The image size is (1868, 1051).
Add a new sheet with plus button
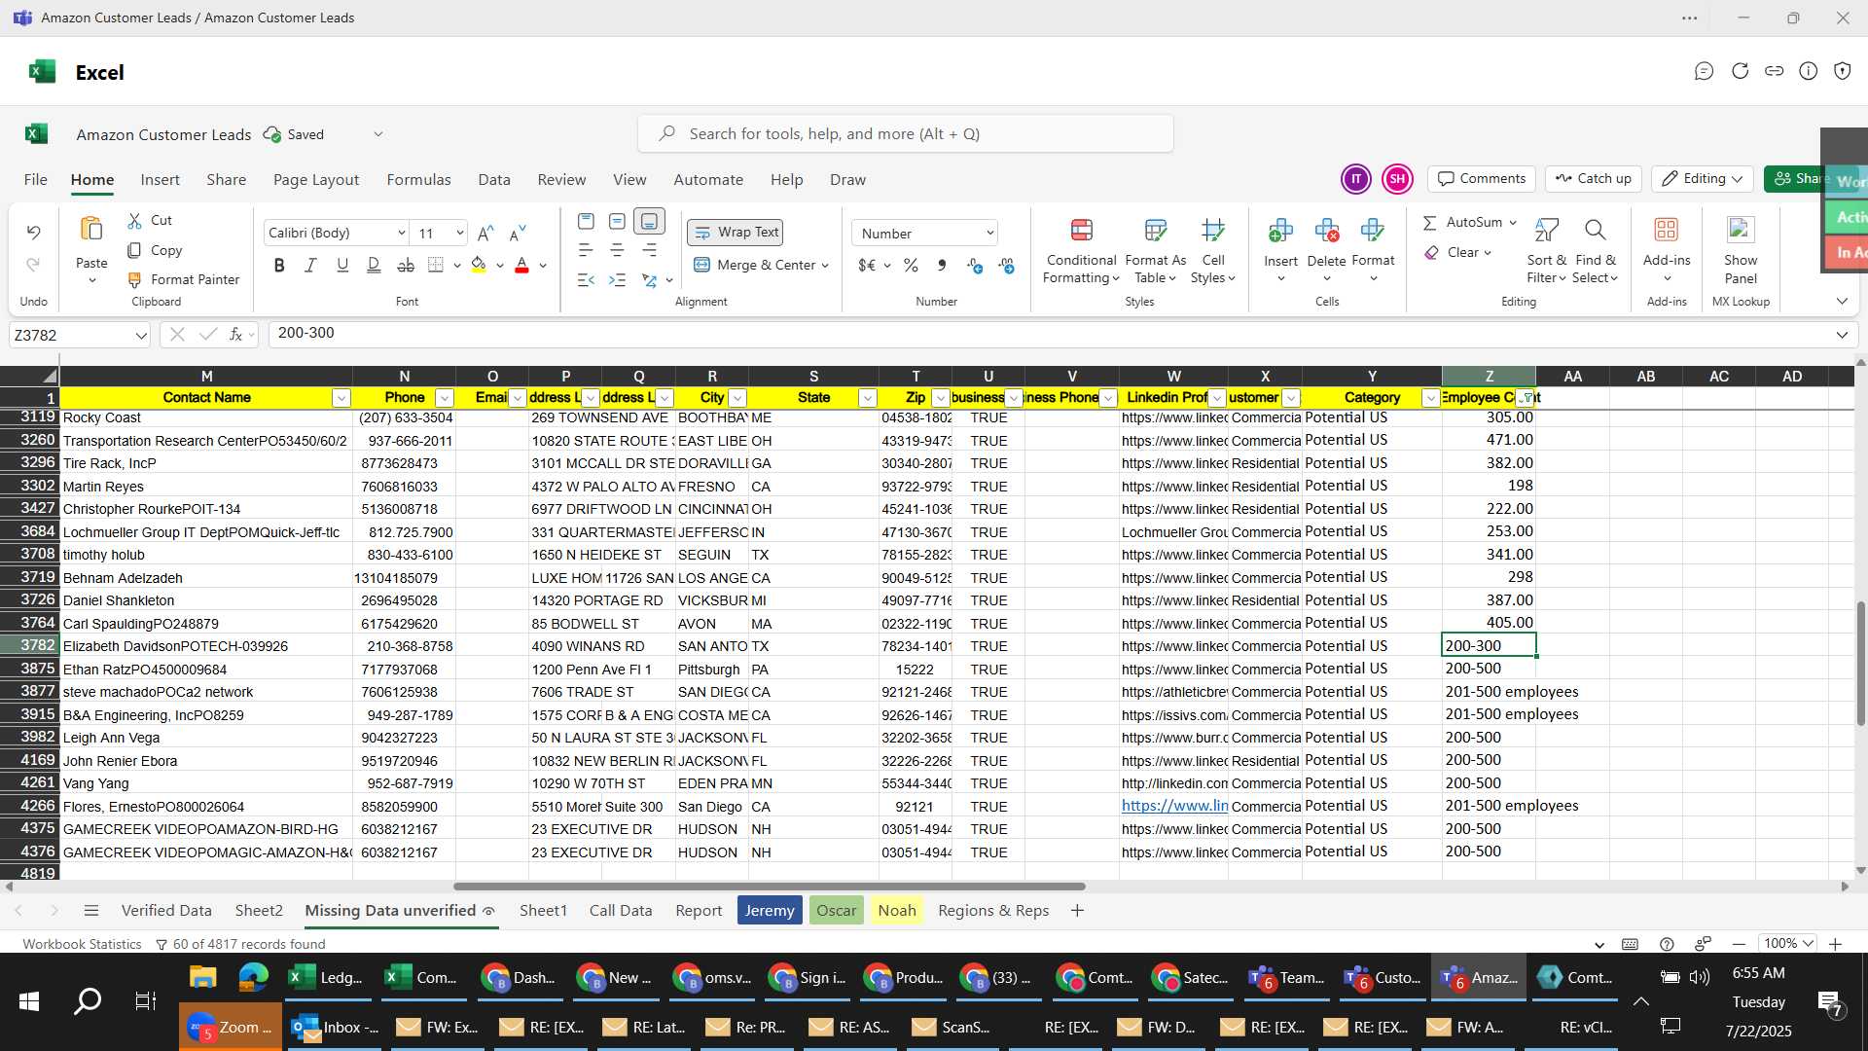coord(1077,911)
